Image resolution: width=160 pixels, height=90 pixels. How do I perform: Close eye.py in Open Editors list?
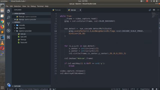(15, 19)
